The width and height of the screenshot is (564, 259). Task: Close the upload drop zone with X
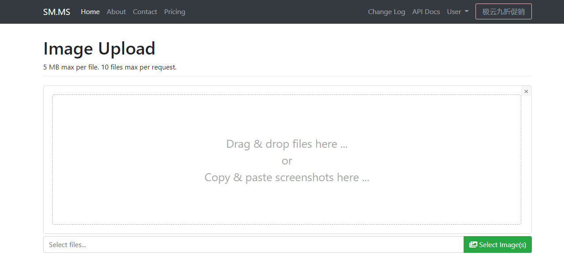[526, 91]
